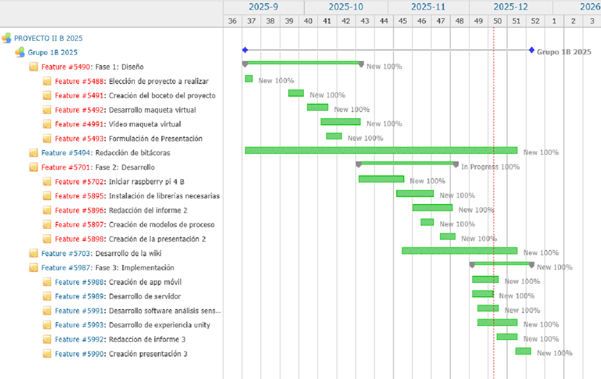Click the 2025-10 month header
Viewport: 601px width, 379px height.
345,7
